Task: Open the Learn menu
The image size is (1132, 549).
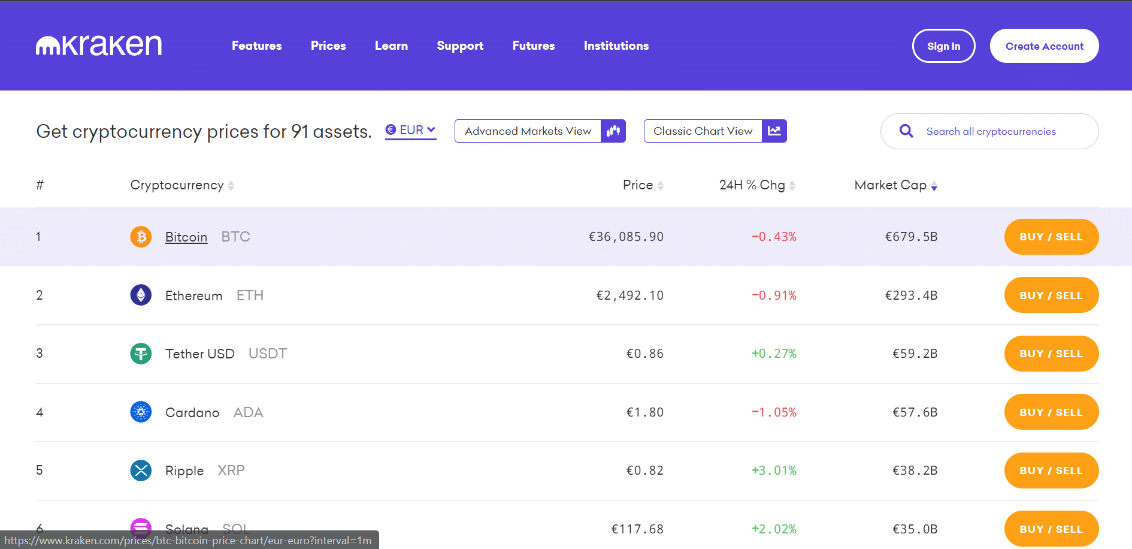Action: pos(391,46)
